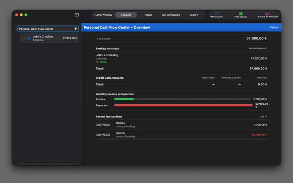This screenshot has width=293, height=183.
Task: Maximize the window with the green button
Action: click(26, 15)
